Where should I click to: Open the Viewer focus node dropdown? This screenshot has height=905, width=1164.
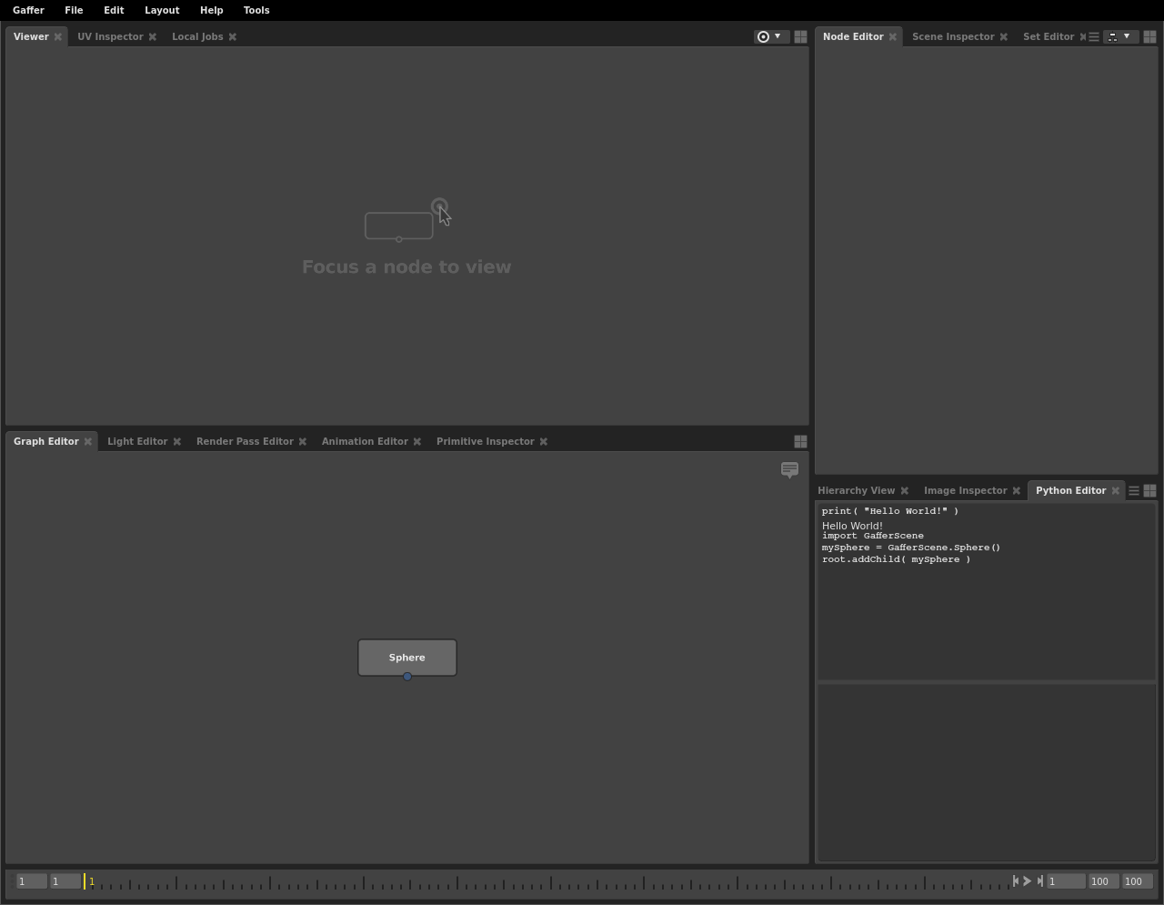[x=769, y=37]
